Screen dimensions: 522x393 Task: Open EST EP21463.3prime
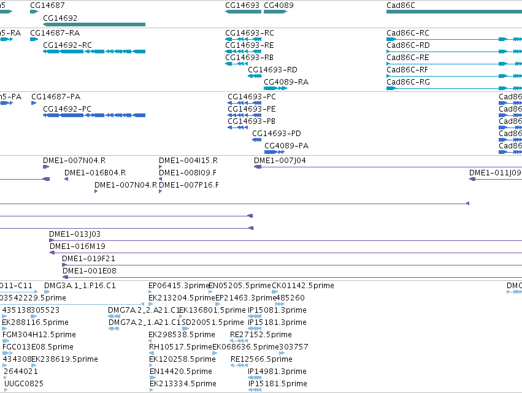coord(246,298)
